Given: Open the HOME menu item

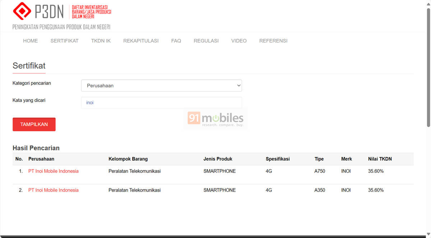Looking at the screenshot, I should (31, 41).
